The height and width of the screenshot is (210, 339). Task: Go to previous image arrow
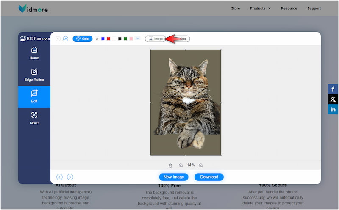[x=59, y=177]
